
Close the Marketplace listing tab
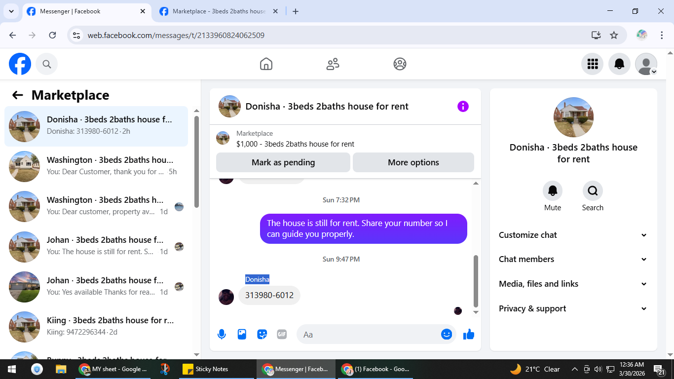pos(275,11)
